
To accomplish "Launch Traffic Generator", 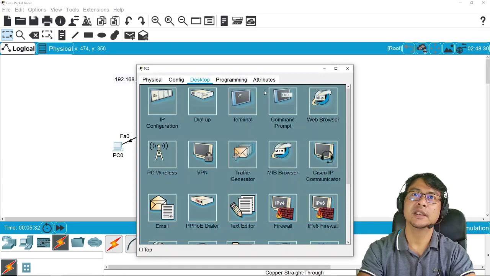I will (242, 154).
